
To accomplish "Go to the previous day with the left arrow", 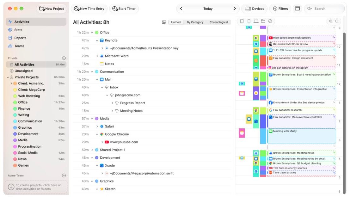I will 181,9.
